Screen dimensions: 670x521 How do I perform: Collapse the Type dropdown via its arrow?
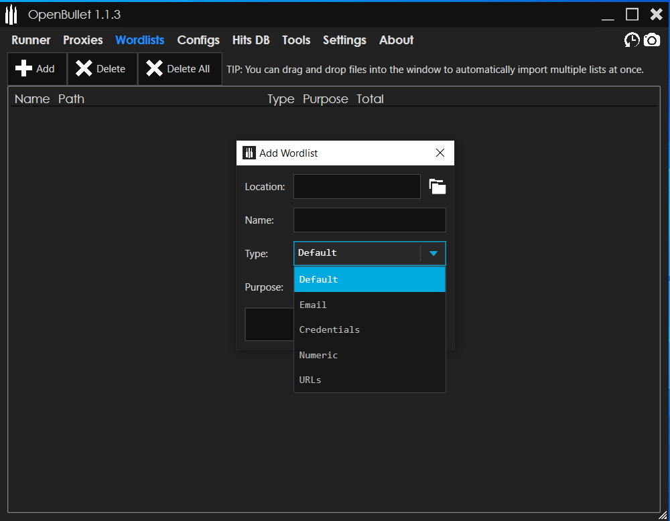[x=433, y=253]
